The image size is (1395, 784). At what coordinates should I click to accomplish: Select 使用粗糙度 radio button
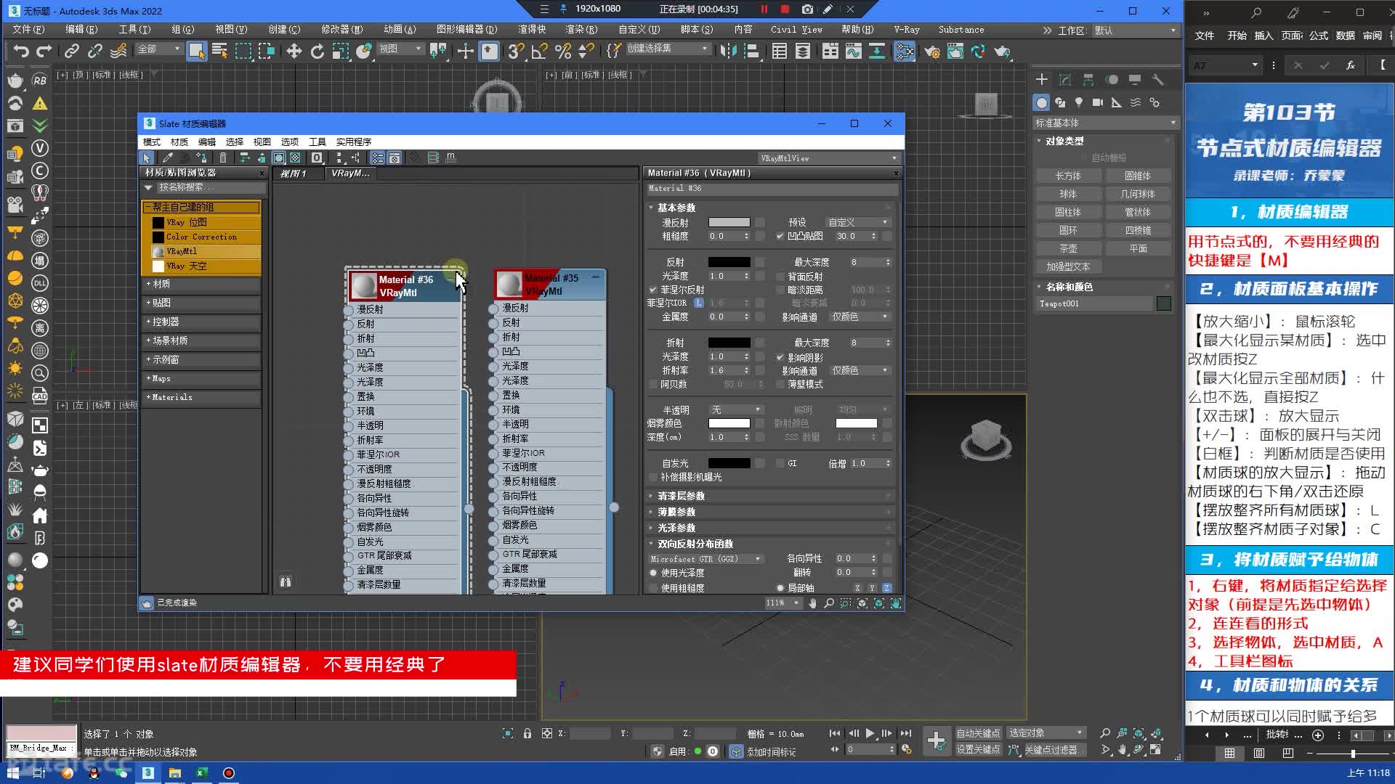coord(652,588)
